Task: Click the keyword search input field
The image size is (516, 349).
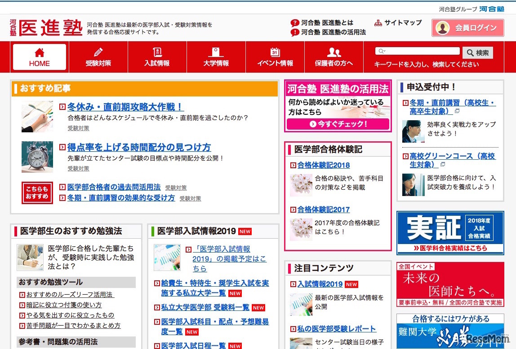Action: tap(417, 51)
